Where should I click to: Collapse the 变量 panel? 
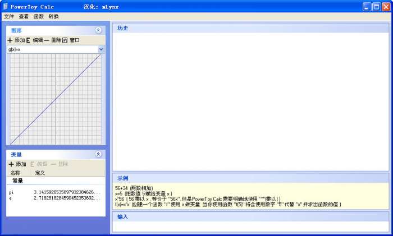coord(98,154)
